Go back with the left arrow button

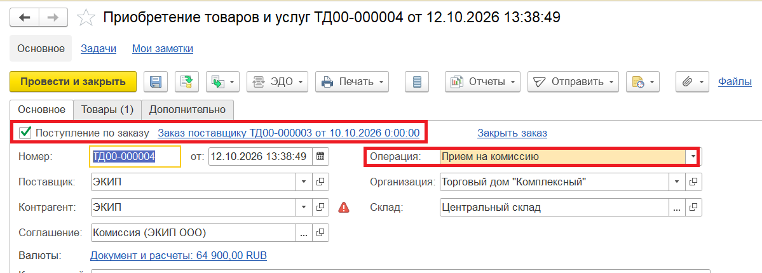point(24,18)
